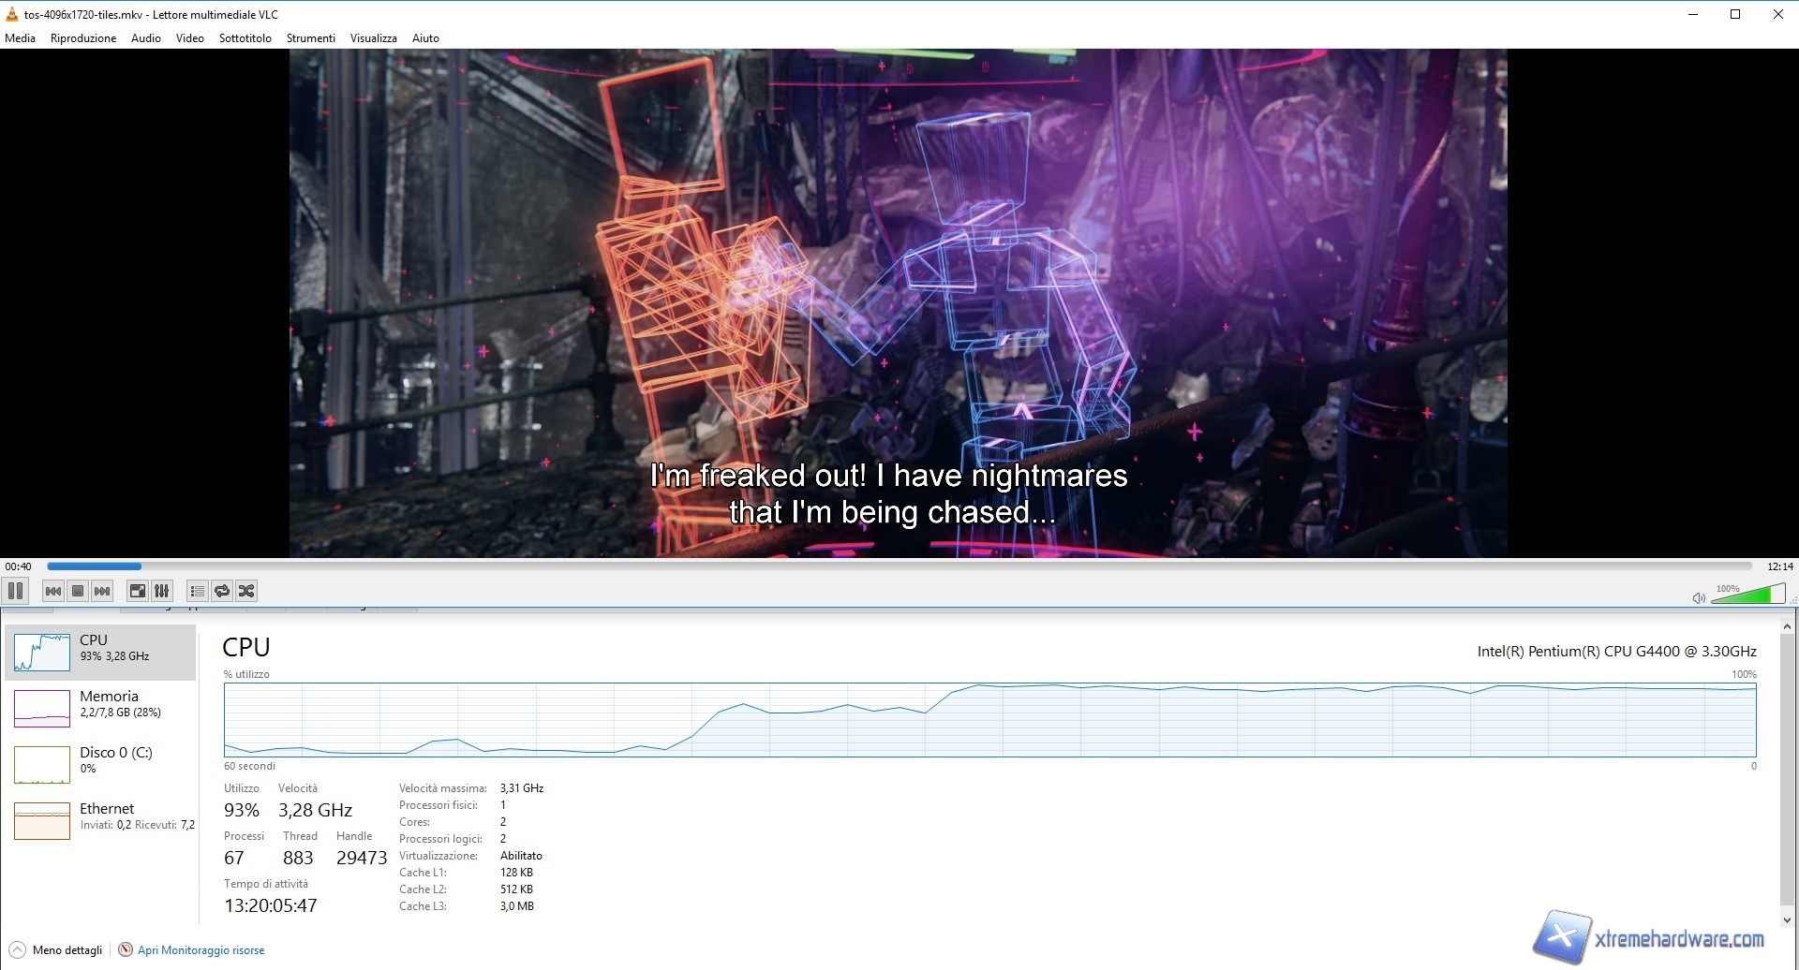
Task: Toggle random shuffle playback
Action: click(x=246, y=591)
